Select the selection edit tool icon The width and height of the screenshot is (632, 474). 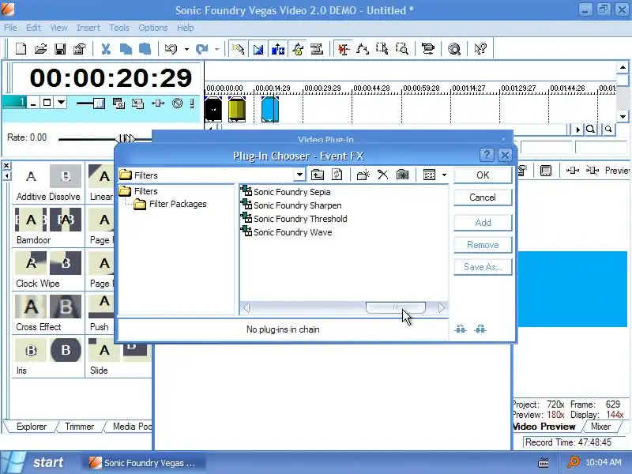pyautogui.click(x=382, y=49)
